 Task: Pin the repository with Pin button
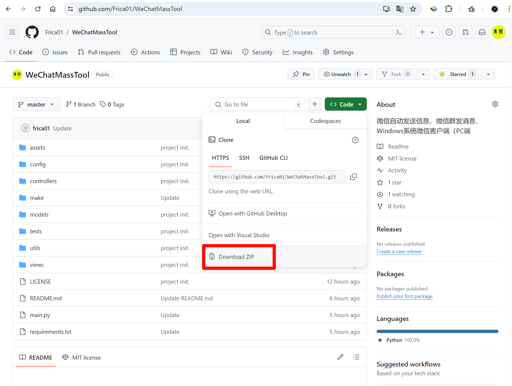(x=301, y=74)
